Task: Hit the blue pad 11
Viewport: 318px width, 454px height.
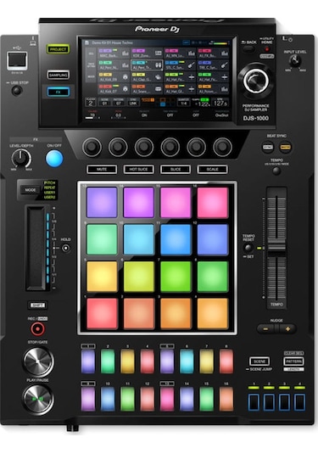Action: point(176,239)
